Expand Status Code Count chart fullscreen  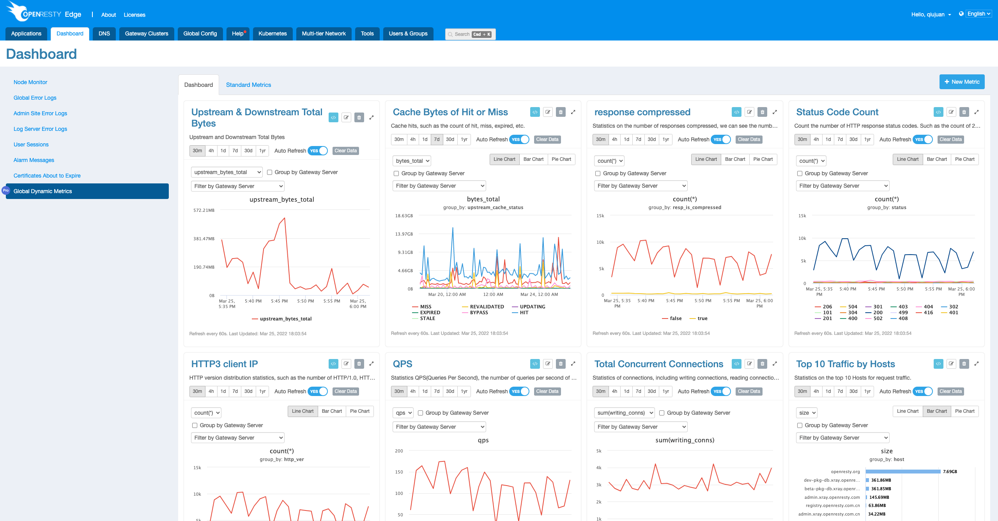[x=977, y=112]
